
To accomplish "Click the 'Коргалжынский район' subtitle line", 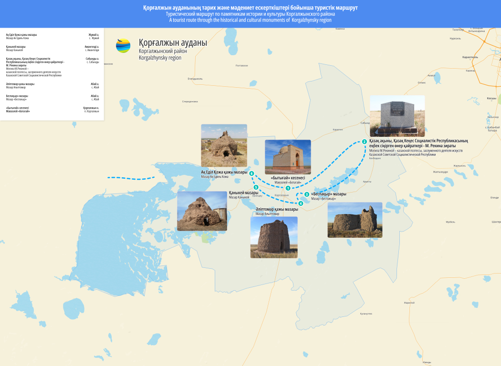I will [x=163, y=51].
